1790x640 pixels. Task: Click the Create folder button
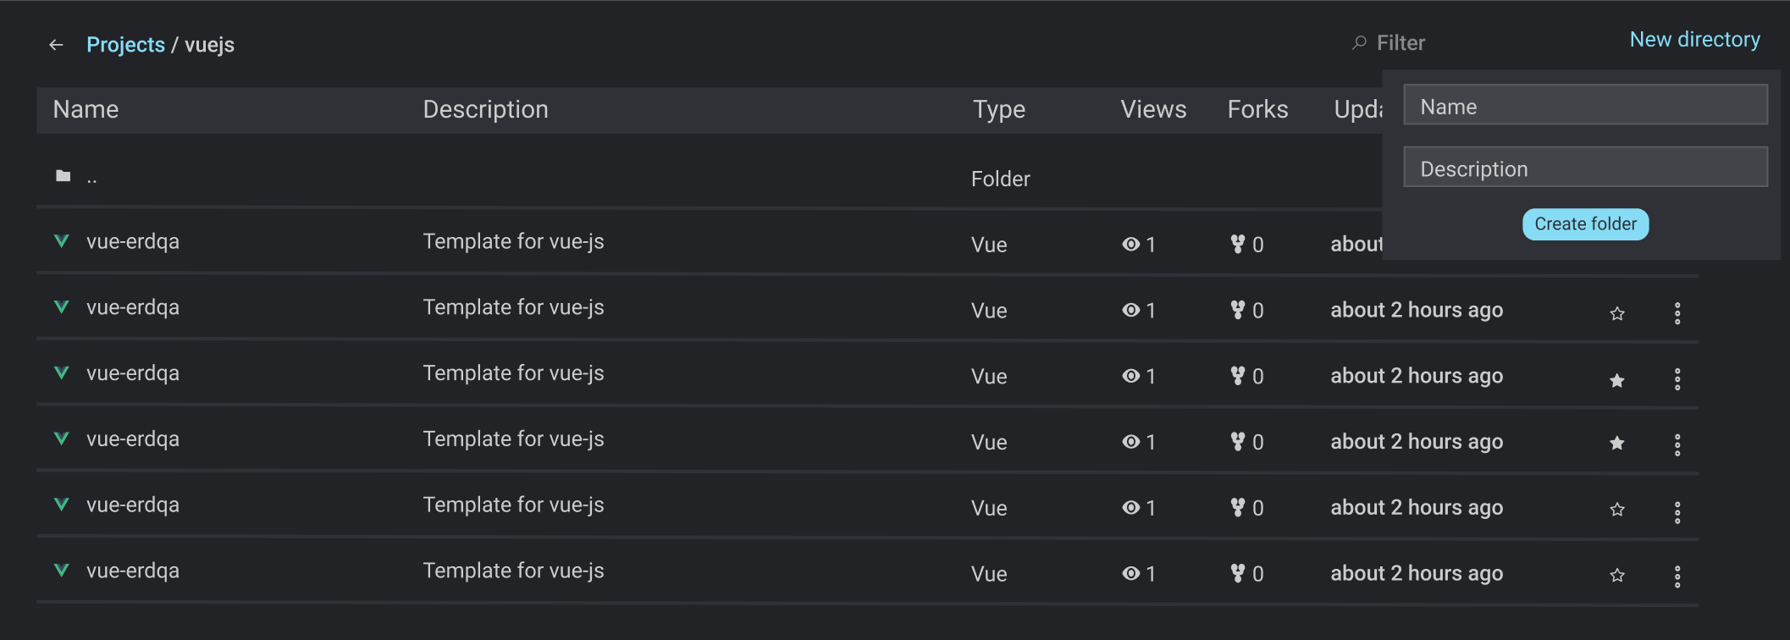click(x=1585, y=224)
